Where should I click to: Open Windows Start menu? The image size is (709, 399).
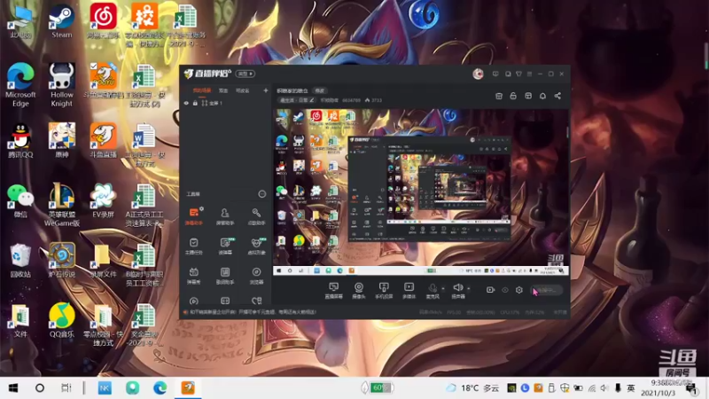pyautogui.click(x=13, y=388)
